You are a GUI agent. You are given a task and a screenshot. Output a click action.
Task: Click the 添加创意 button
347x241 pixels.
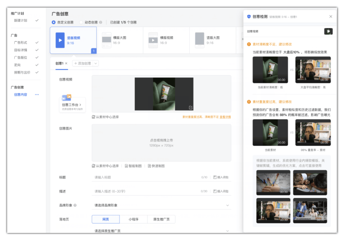click(83, 63)
